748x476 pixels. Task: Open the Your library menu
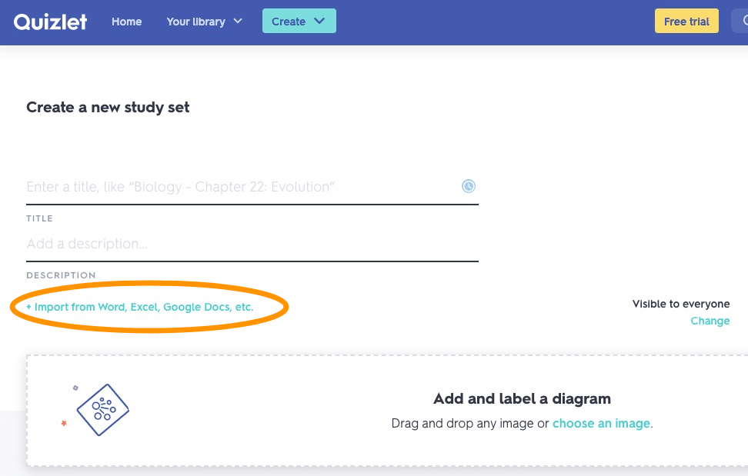[x=196, y=22]
